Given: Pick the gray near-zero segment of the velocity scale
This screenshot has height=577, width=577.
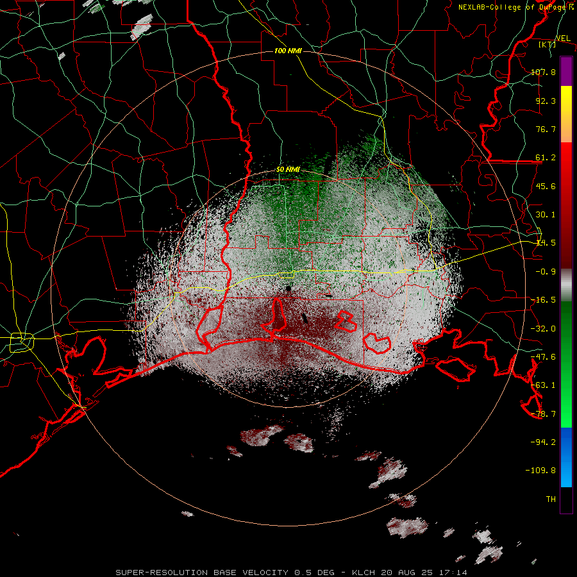Looking at the screenshot, I should coord(566,285).
